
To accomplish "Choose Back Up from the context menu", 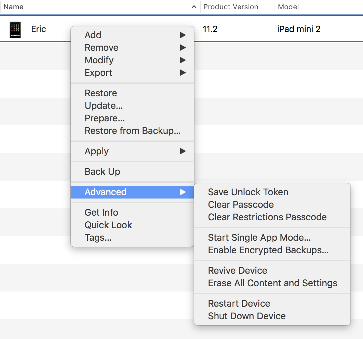I will point(132,172).
